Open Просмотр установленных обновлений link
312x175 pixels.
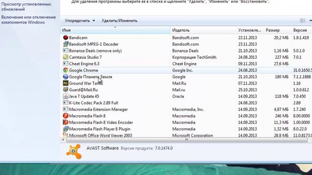pyautogui.click(x=26, y=6)
